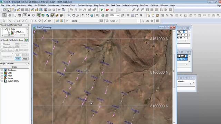Viewport: 221px width, 124px height.
Task: Click the Grids item in Project Explorer
Action: [9, 73]
